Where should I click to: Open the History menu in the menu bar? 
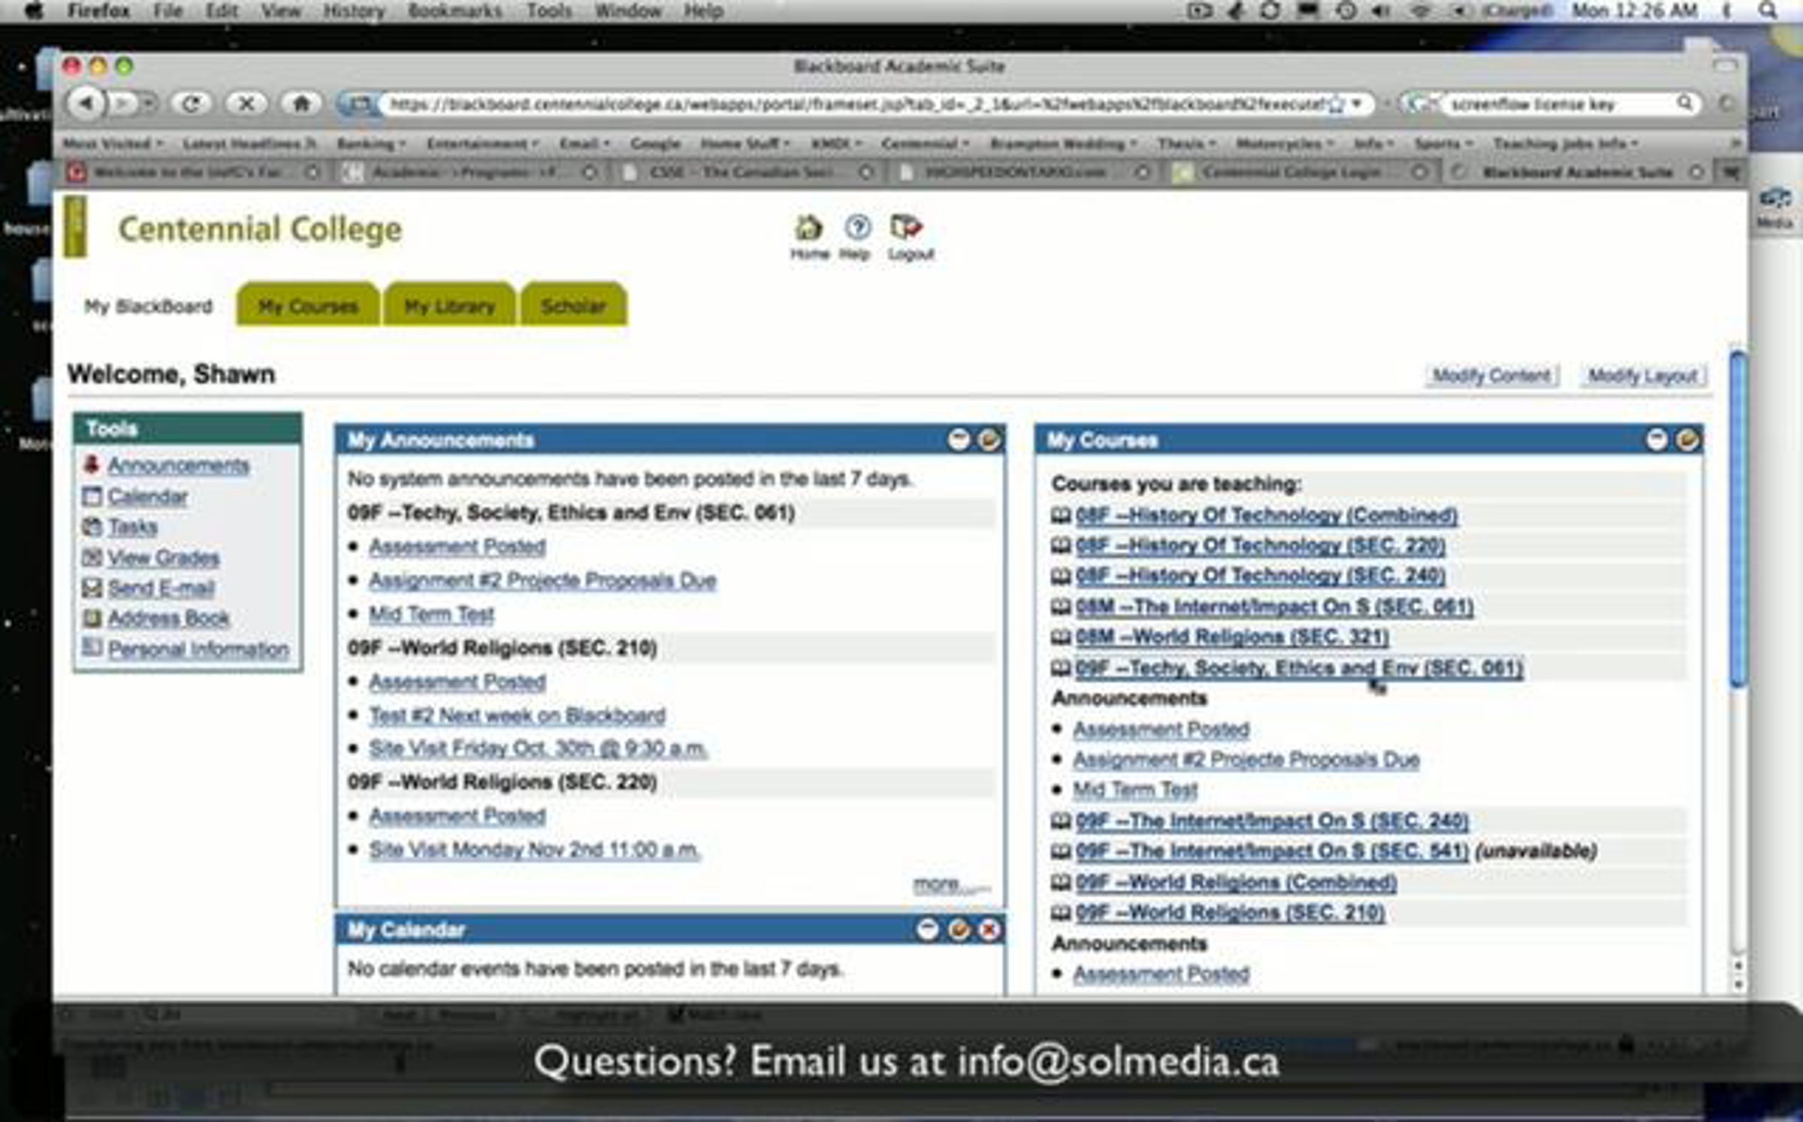(354, 11)
